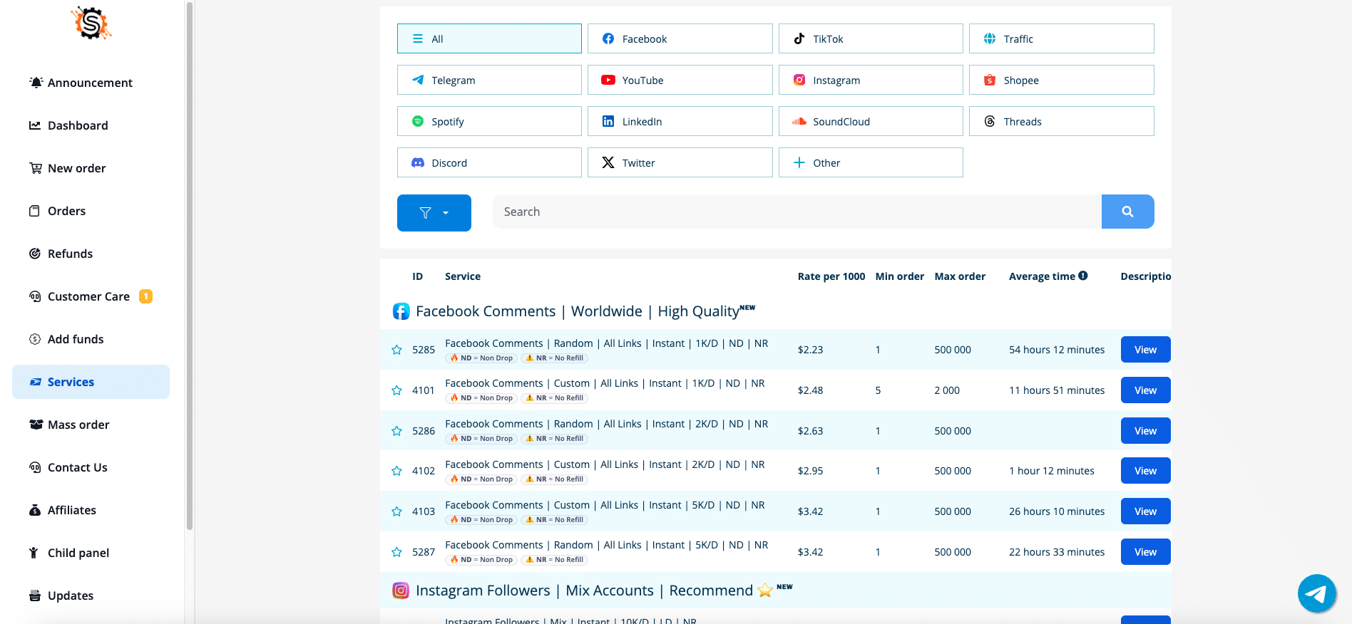Select the TikTok category filter
This screenshot has height=624, width=1352.
pyautogui.click(x=870, y=38)
